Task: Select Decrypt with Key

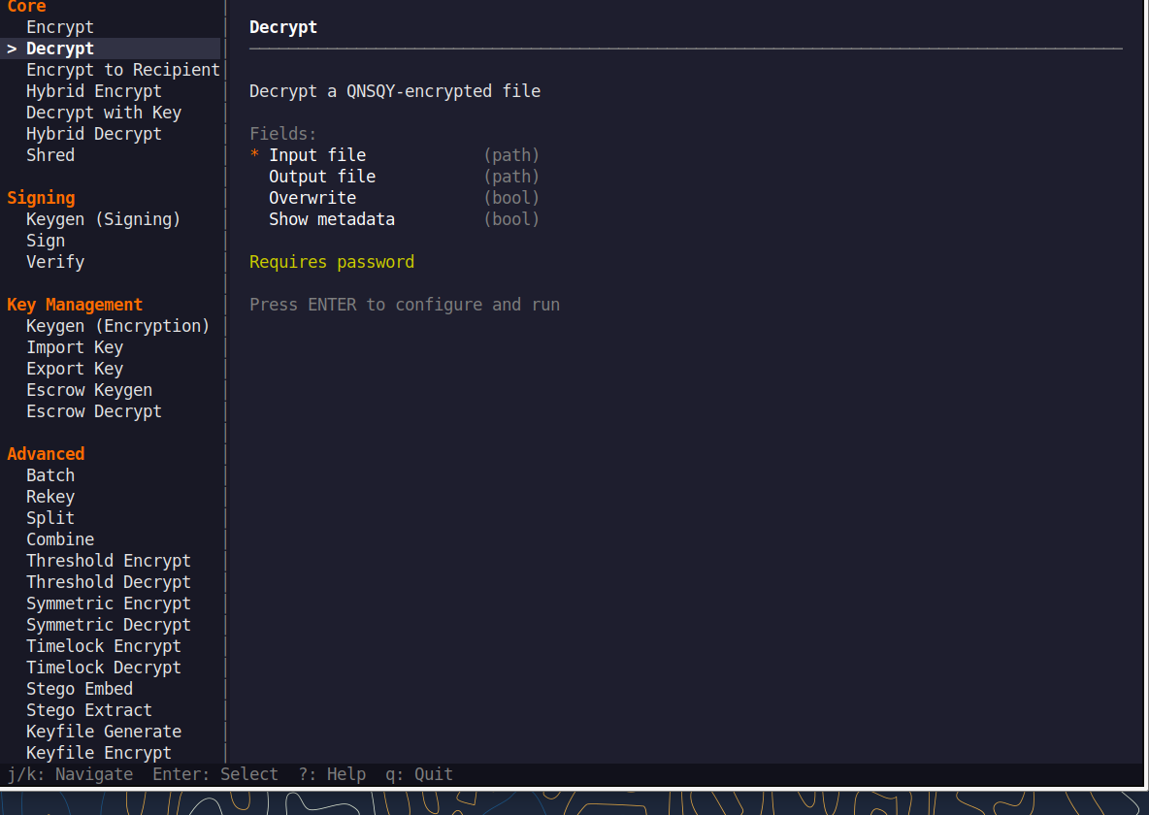Action: (x=103, y=113)
